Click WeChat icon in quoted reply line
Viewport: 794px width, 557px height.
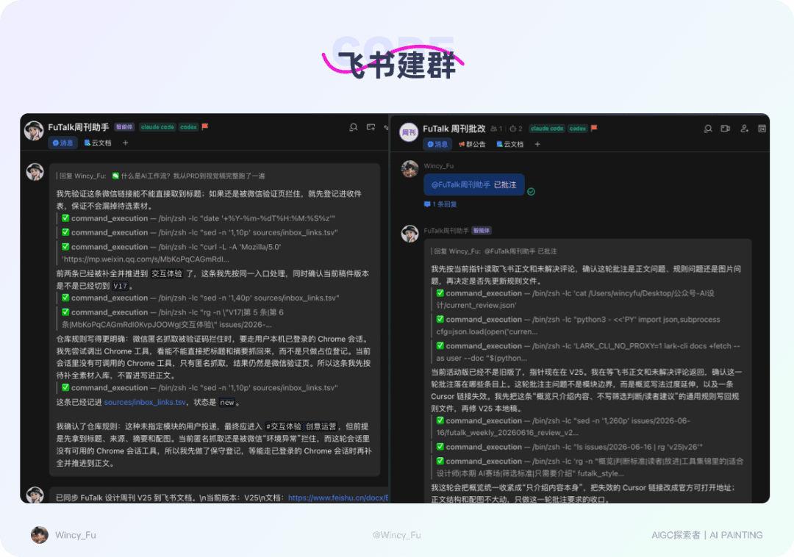pos(115,176)
